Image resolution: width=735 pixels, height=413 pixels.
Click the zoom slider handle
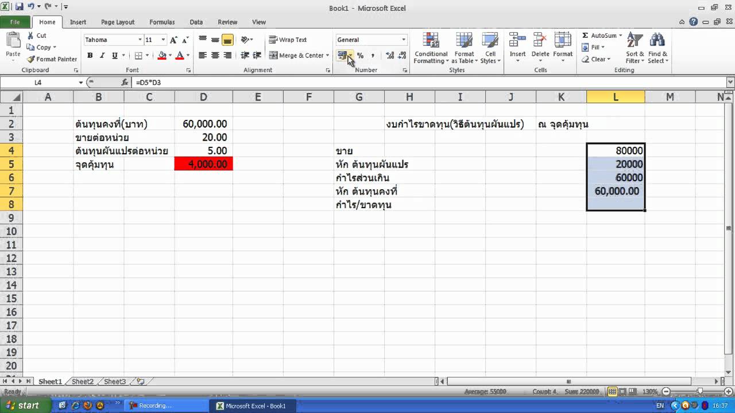[699, 391]
